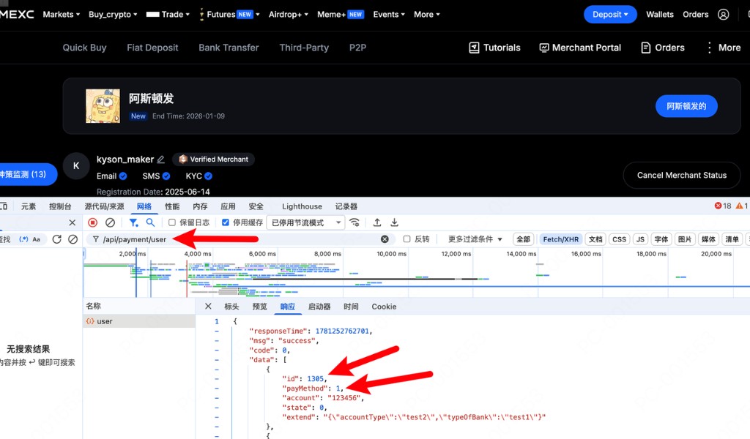Open the 标头 headers tab
This screenshot has height=439, width=750.
pos(231,307)
